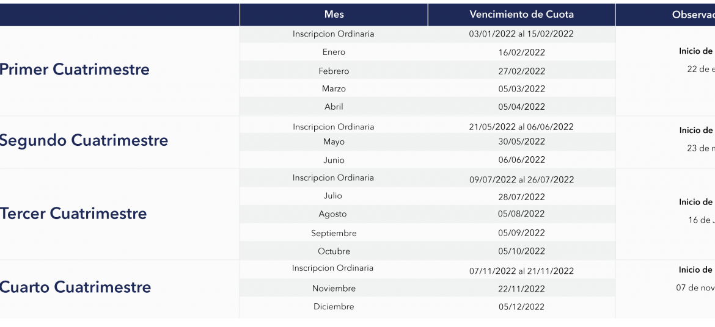Click the 05/12/2022 date for Diciembre
The height and width of the screenshot is (327, 715).
[522, 307]
